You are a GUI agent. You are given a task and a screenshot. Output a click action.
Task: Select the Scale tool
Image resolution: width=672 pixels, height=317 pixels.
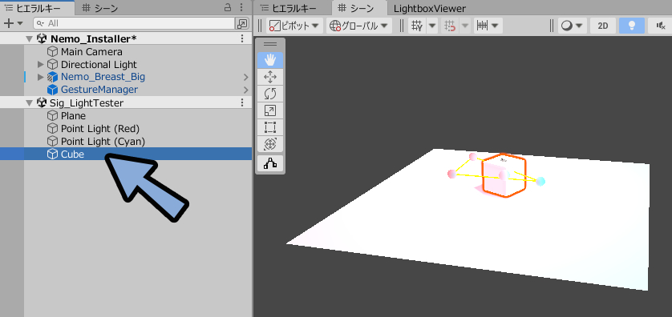270,110
